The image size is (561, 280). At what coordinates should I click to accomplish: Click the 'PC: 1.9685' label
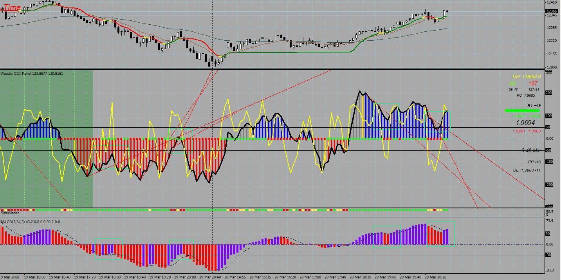(526, 96)
